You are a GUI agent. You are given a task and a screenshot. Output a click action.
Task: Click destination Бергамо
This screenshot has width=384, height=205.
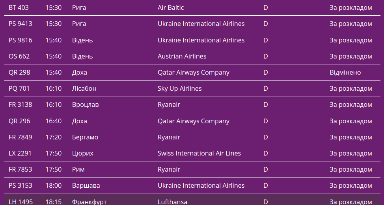click(85, 137)
